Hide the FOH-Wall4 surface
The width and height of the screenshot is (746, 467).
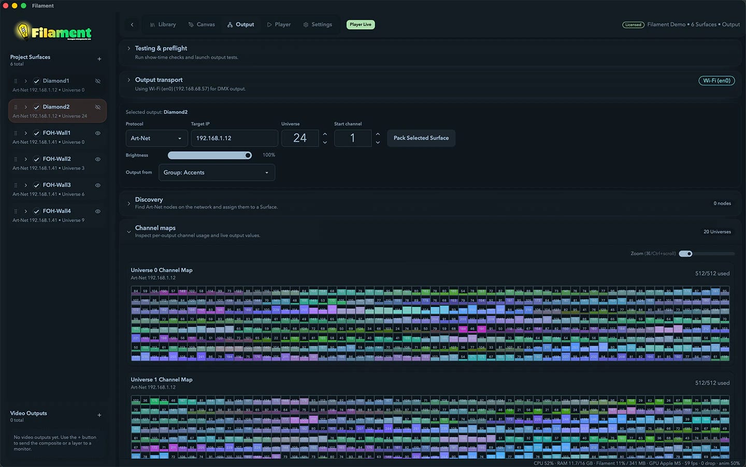[98, 211]
